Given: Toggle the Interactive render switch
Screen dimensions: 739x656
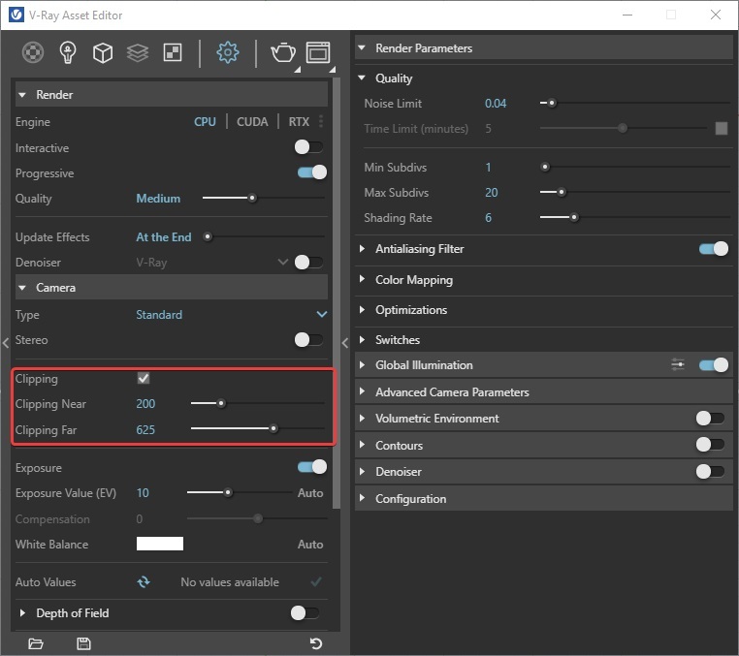Looking at the screenshot, I should click(x=309, y=147).
